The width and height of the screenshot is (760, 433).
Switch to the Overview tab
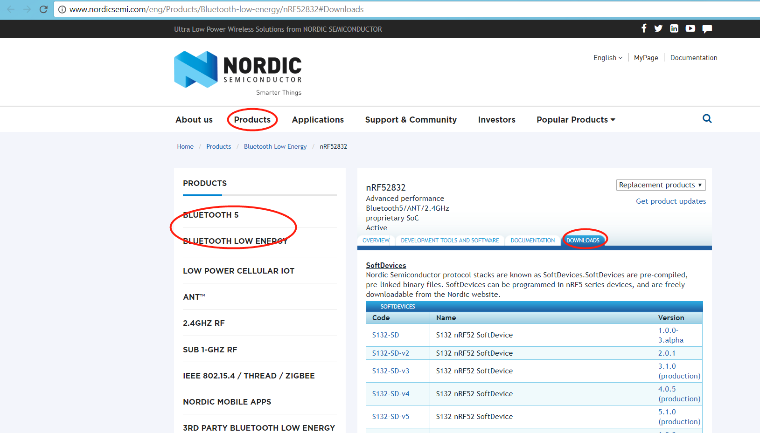coord(376,241)
